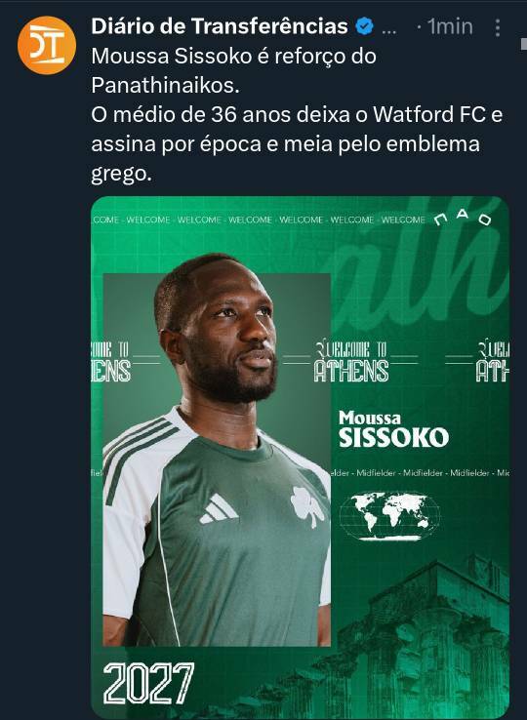Screen dimensions: 527x720
Task: Click the scrollbar handle at the right edge
Action: 524,44
